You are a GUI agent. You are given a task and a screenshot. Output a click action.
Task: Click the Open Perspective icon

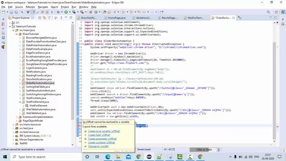pos(276,12)
